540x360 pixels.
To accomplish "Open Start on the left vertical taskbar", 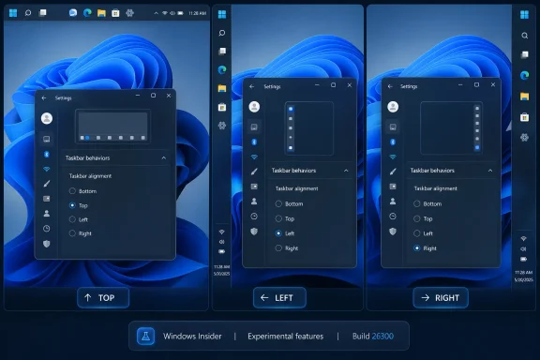I will click(222, 14).
